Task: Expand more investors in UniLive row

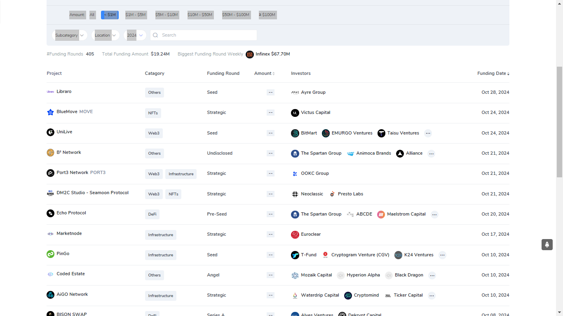Action: pyautogui.click(x=428, y=133)
